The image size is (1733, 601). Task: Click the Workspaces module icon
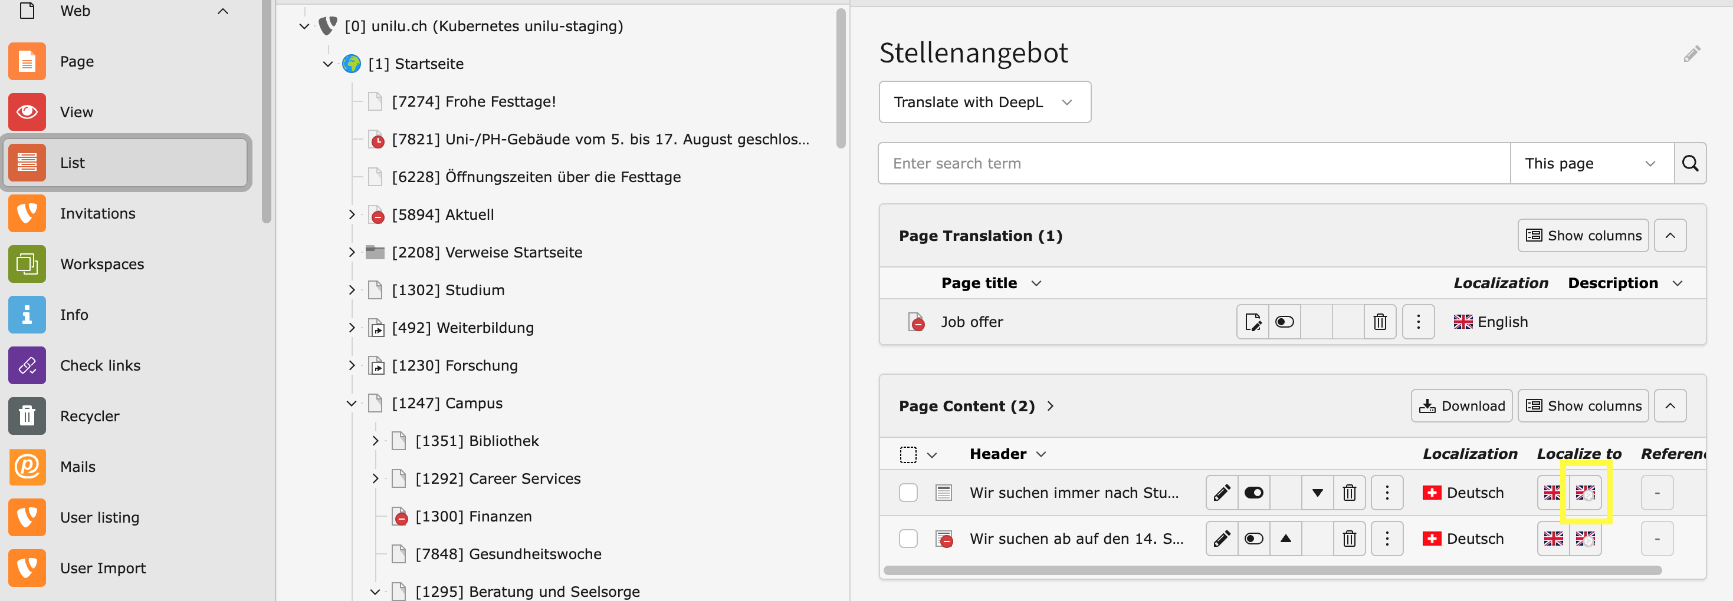[x=27, y=264]
